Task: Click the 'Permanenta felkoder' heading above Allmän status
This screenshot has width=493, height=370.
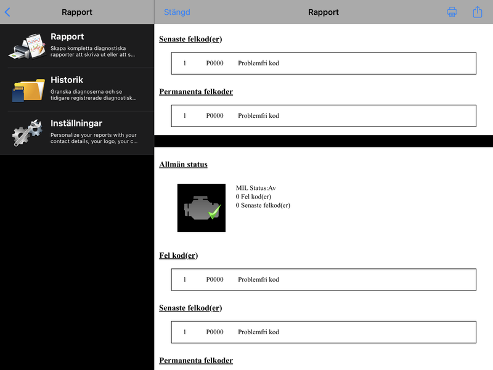Action: tap(196, 91)
